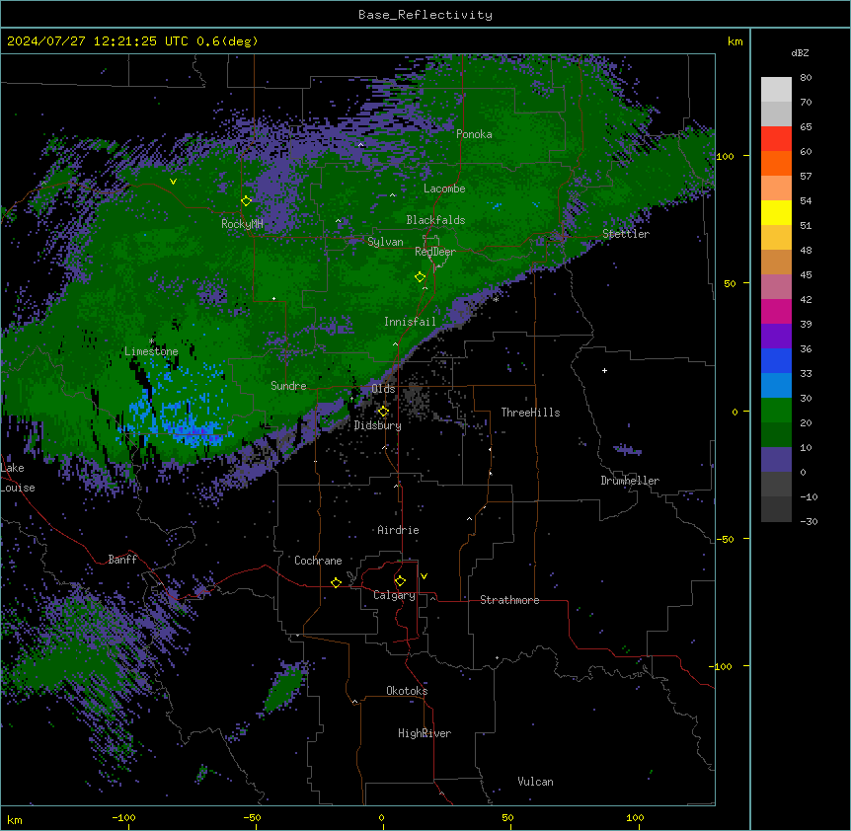Click the yellow diamond marker above RockyMH

[246, 201]
